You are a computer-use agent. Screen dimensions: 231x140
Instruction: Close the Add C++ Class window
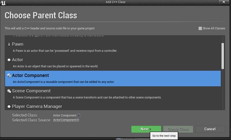(x=224, y=2)
